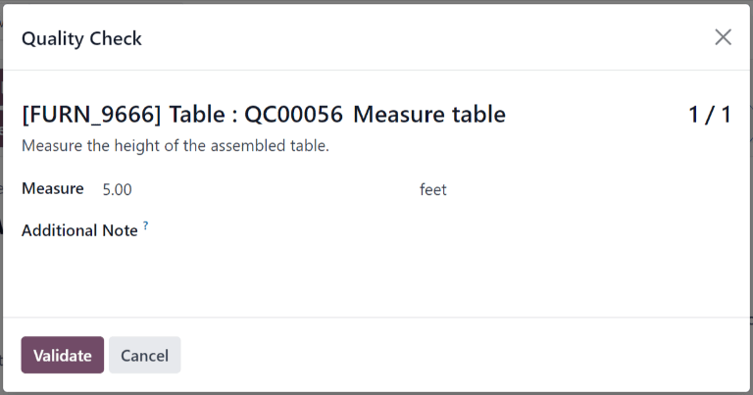Click the QC00056 check reference
This screenshot has width=753, height=395.
click(x=294, y=115)
